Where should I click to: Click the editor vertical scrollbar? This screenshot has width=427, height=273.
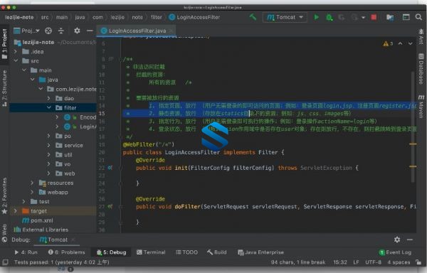[x=413, y=127]
